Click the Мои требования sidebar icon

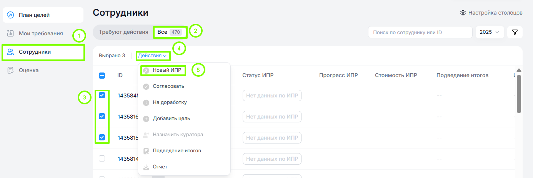[11, 33]
